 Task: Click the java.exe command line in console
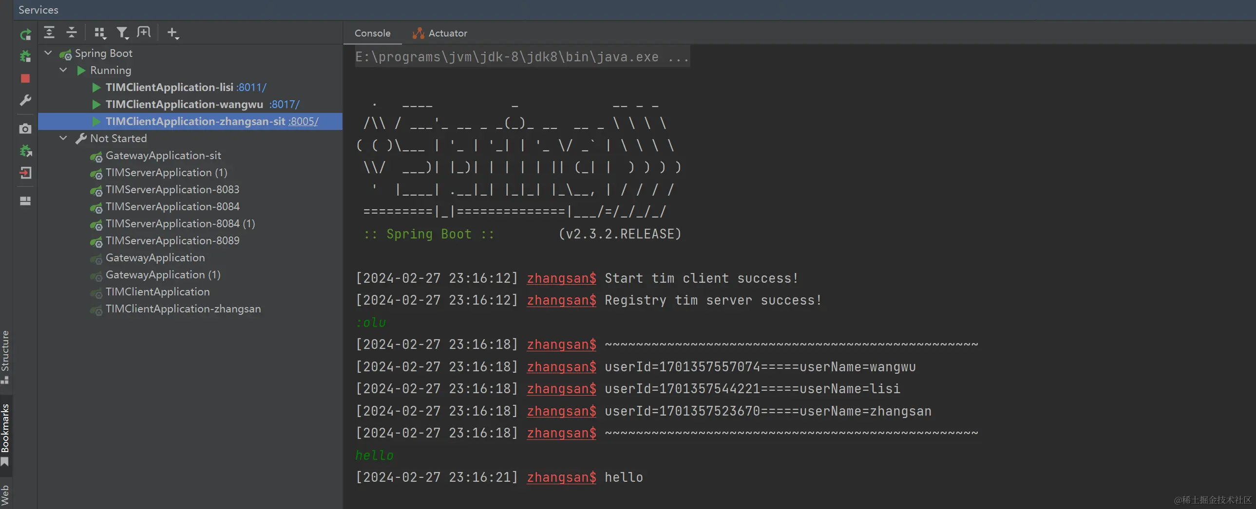(522, 57)
